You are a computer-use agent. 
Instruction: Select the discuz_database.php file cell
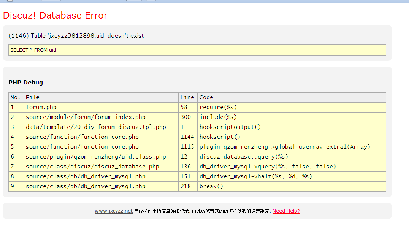click(101, 167)
